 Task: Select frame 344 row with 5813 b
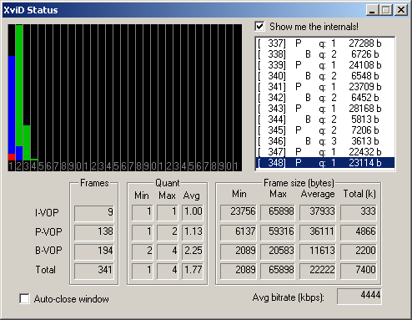pyautogui.click(x=324, y=119)
